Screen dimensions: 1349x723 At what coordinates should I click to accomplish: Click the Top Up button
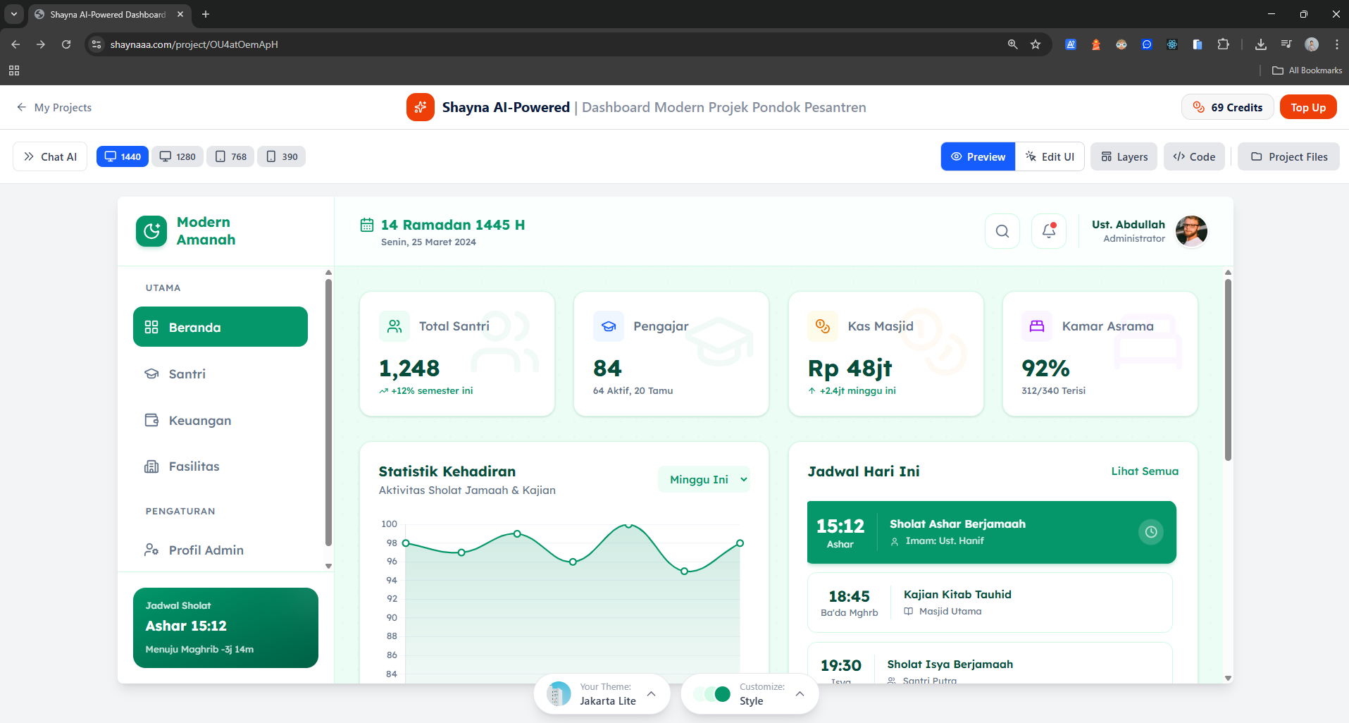point(1307,107)
